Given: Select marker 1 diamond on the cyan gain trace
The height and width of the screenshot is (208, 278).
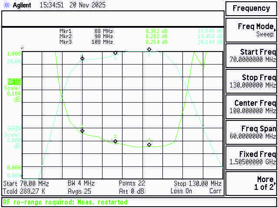Looking at the screenshot, I should point(82,58).
